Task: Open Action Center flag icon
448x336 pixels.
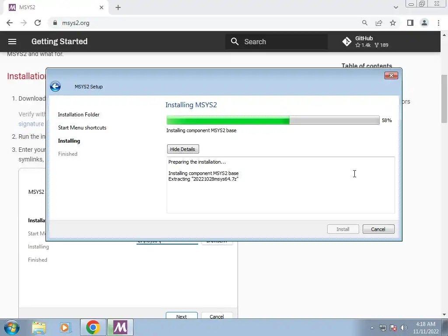Action: pyautogui.click(x=393, y=328)
